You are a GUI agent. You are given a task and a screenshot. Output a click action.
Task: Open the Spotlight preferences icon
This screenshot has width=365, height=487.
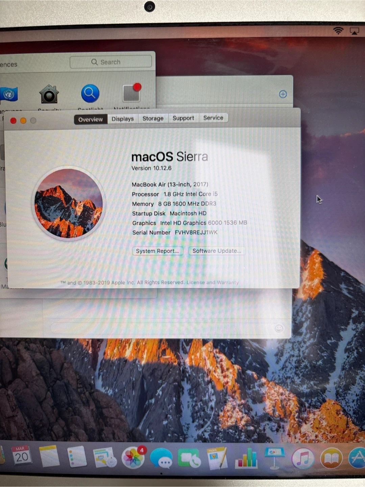pos(90,93)
